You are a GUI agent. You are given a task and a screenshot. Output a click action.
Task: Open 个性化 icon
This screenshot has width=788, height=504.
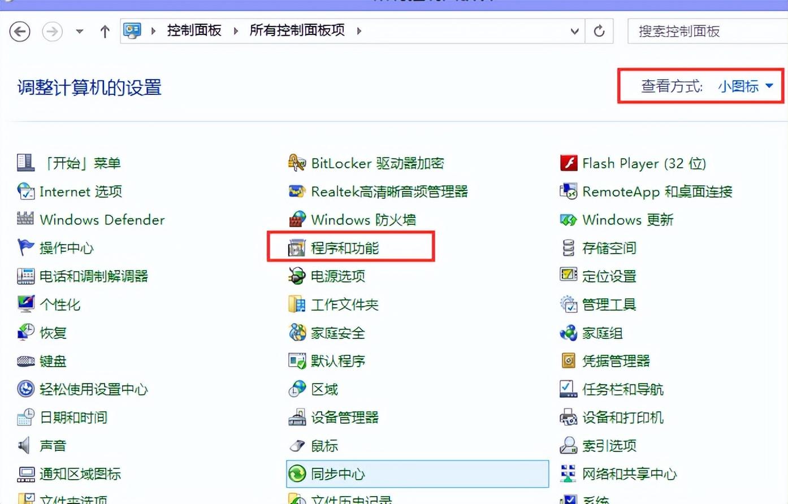point(25,304)
